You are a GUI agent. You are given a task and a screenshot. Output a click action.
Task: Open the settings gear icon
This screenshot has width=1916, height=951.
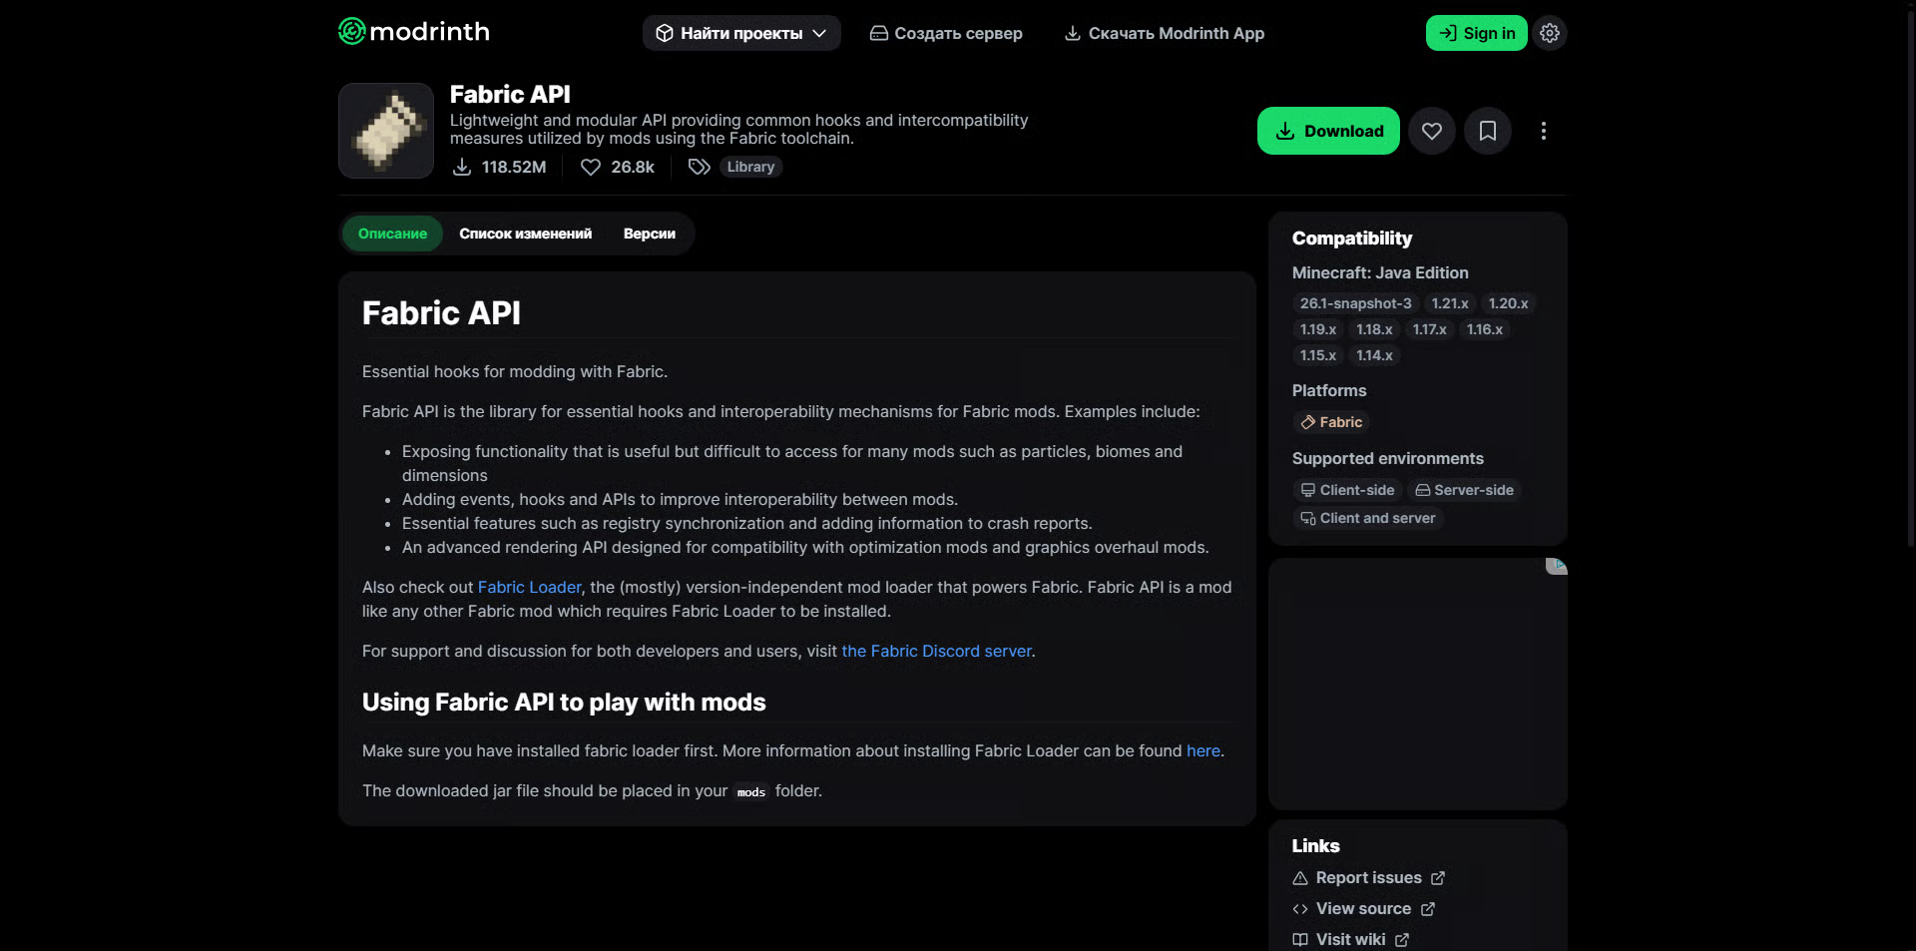1549,33
